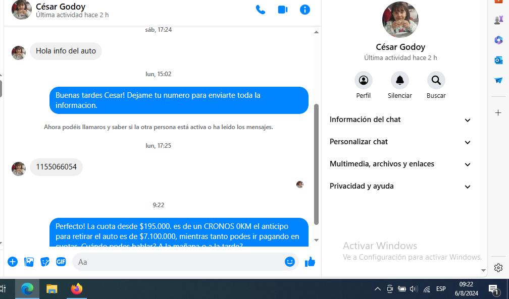Viewport: 509px width, 299px height.
Task: Open the Perfil button in the side panel
Action: coord(363,85)
